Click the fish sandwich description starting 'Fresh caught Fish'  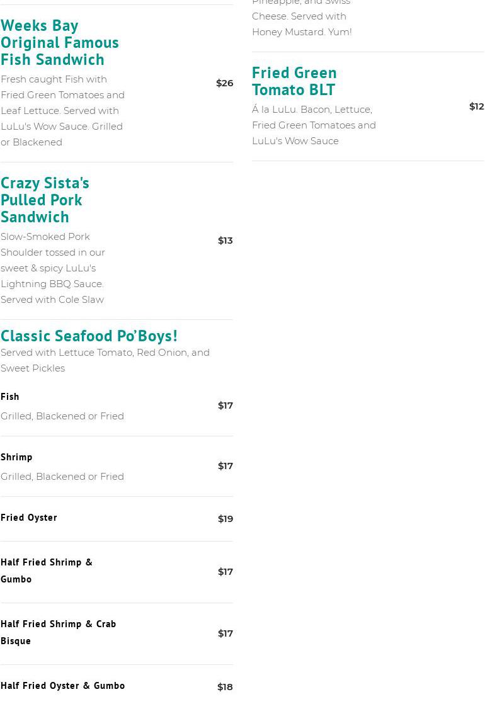pyautogui.click(x=62, y=111)
